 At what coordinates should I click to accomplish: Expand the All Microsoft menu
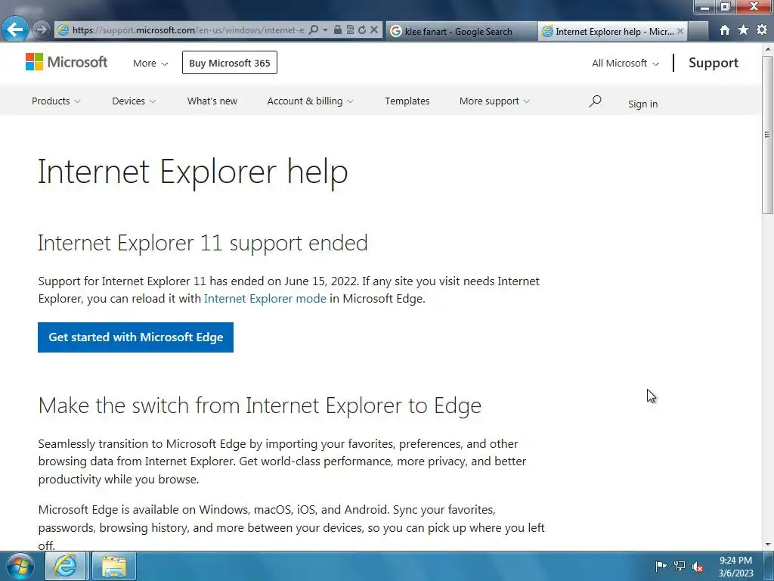point(625,64)
